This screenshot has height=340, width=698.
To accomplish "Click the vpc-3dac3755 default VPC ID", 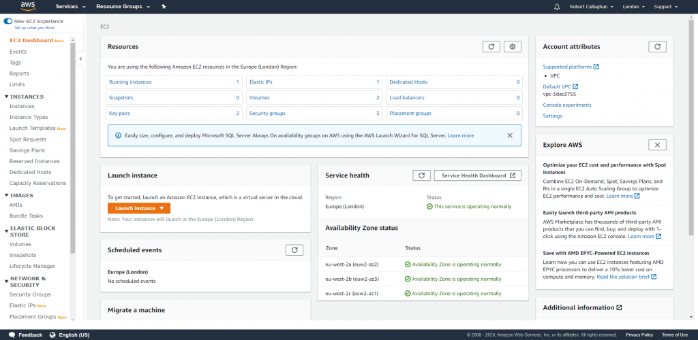I will coord(560,94).
